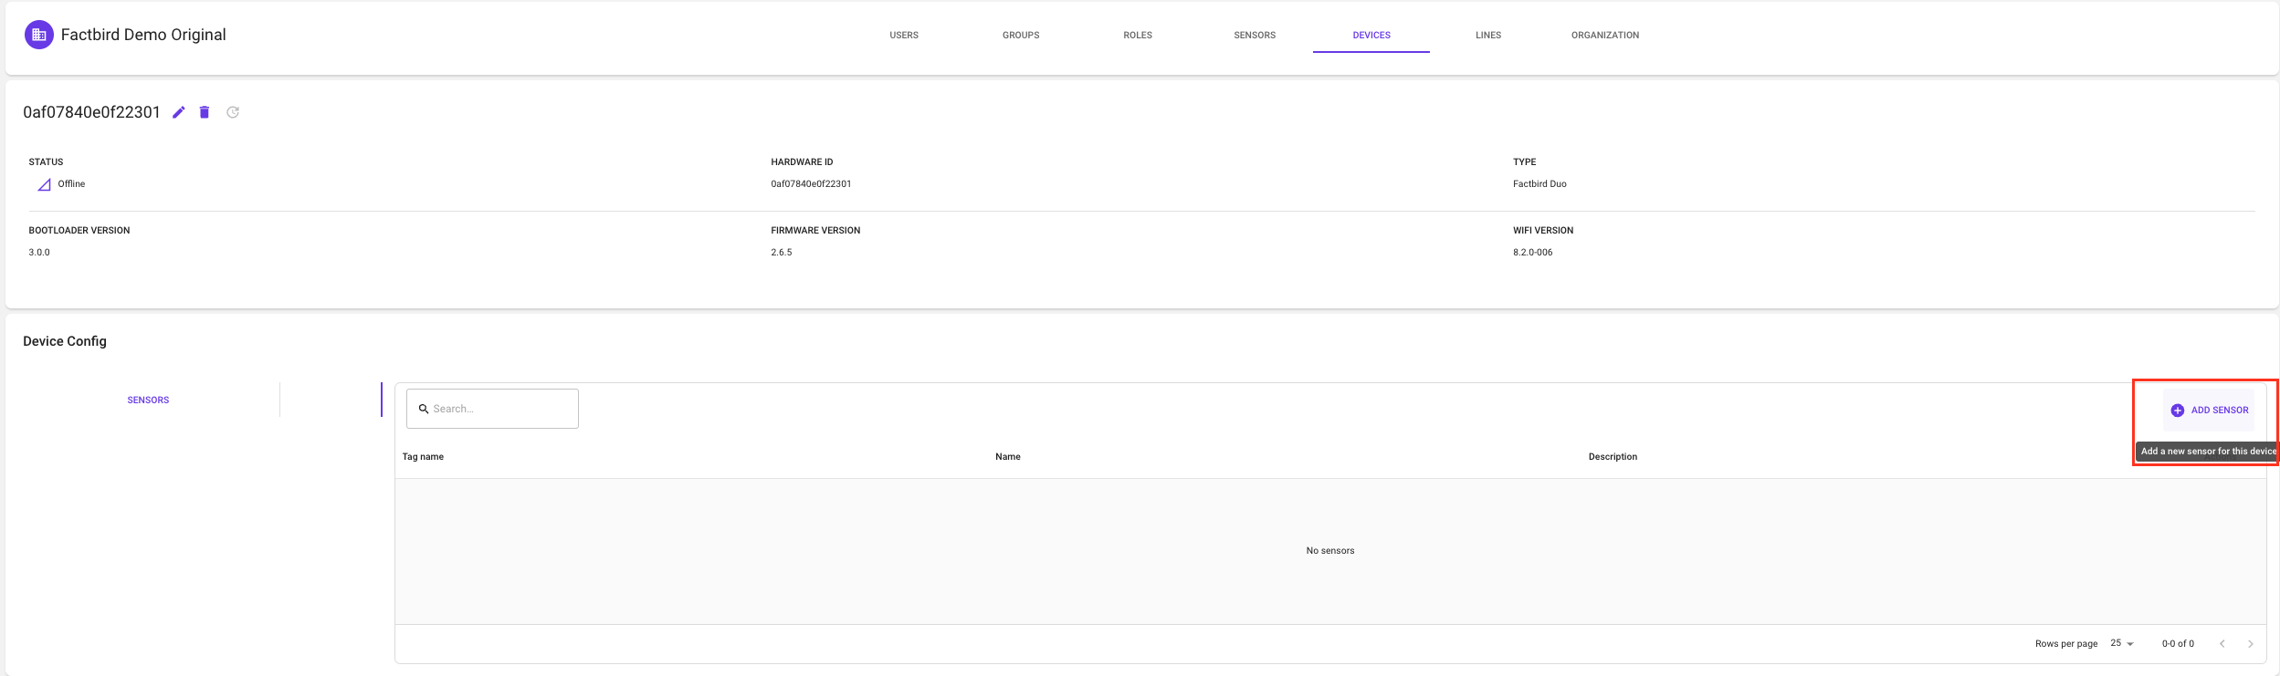Click the Factbird organization logo icon

[x=38, y=35]
